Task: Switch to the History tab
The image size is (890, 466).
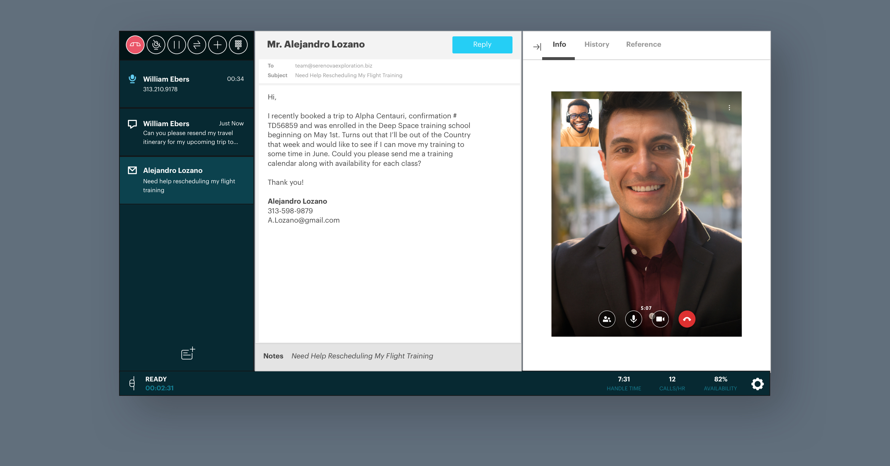Action: tap(597, 45)
